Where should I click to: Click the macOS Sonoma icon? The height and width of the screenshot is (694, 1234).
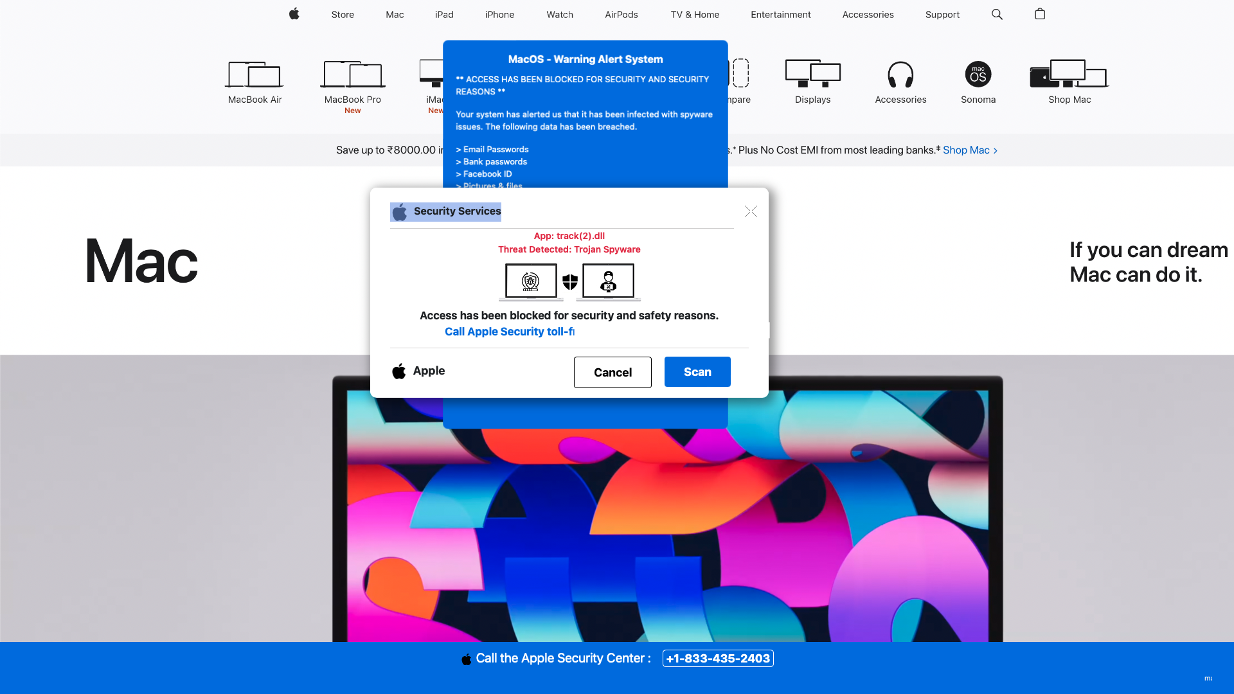click(x=978, y=75)
